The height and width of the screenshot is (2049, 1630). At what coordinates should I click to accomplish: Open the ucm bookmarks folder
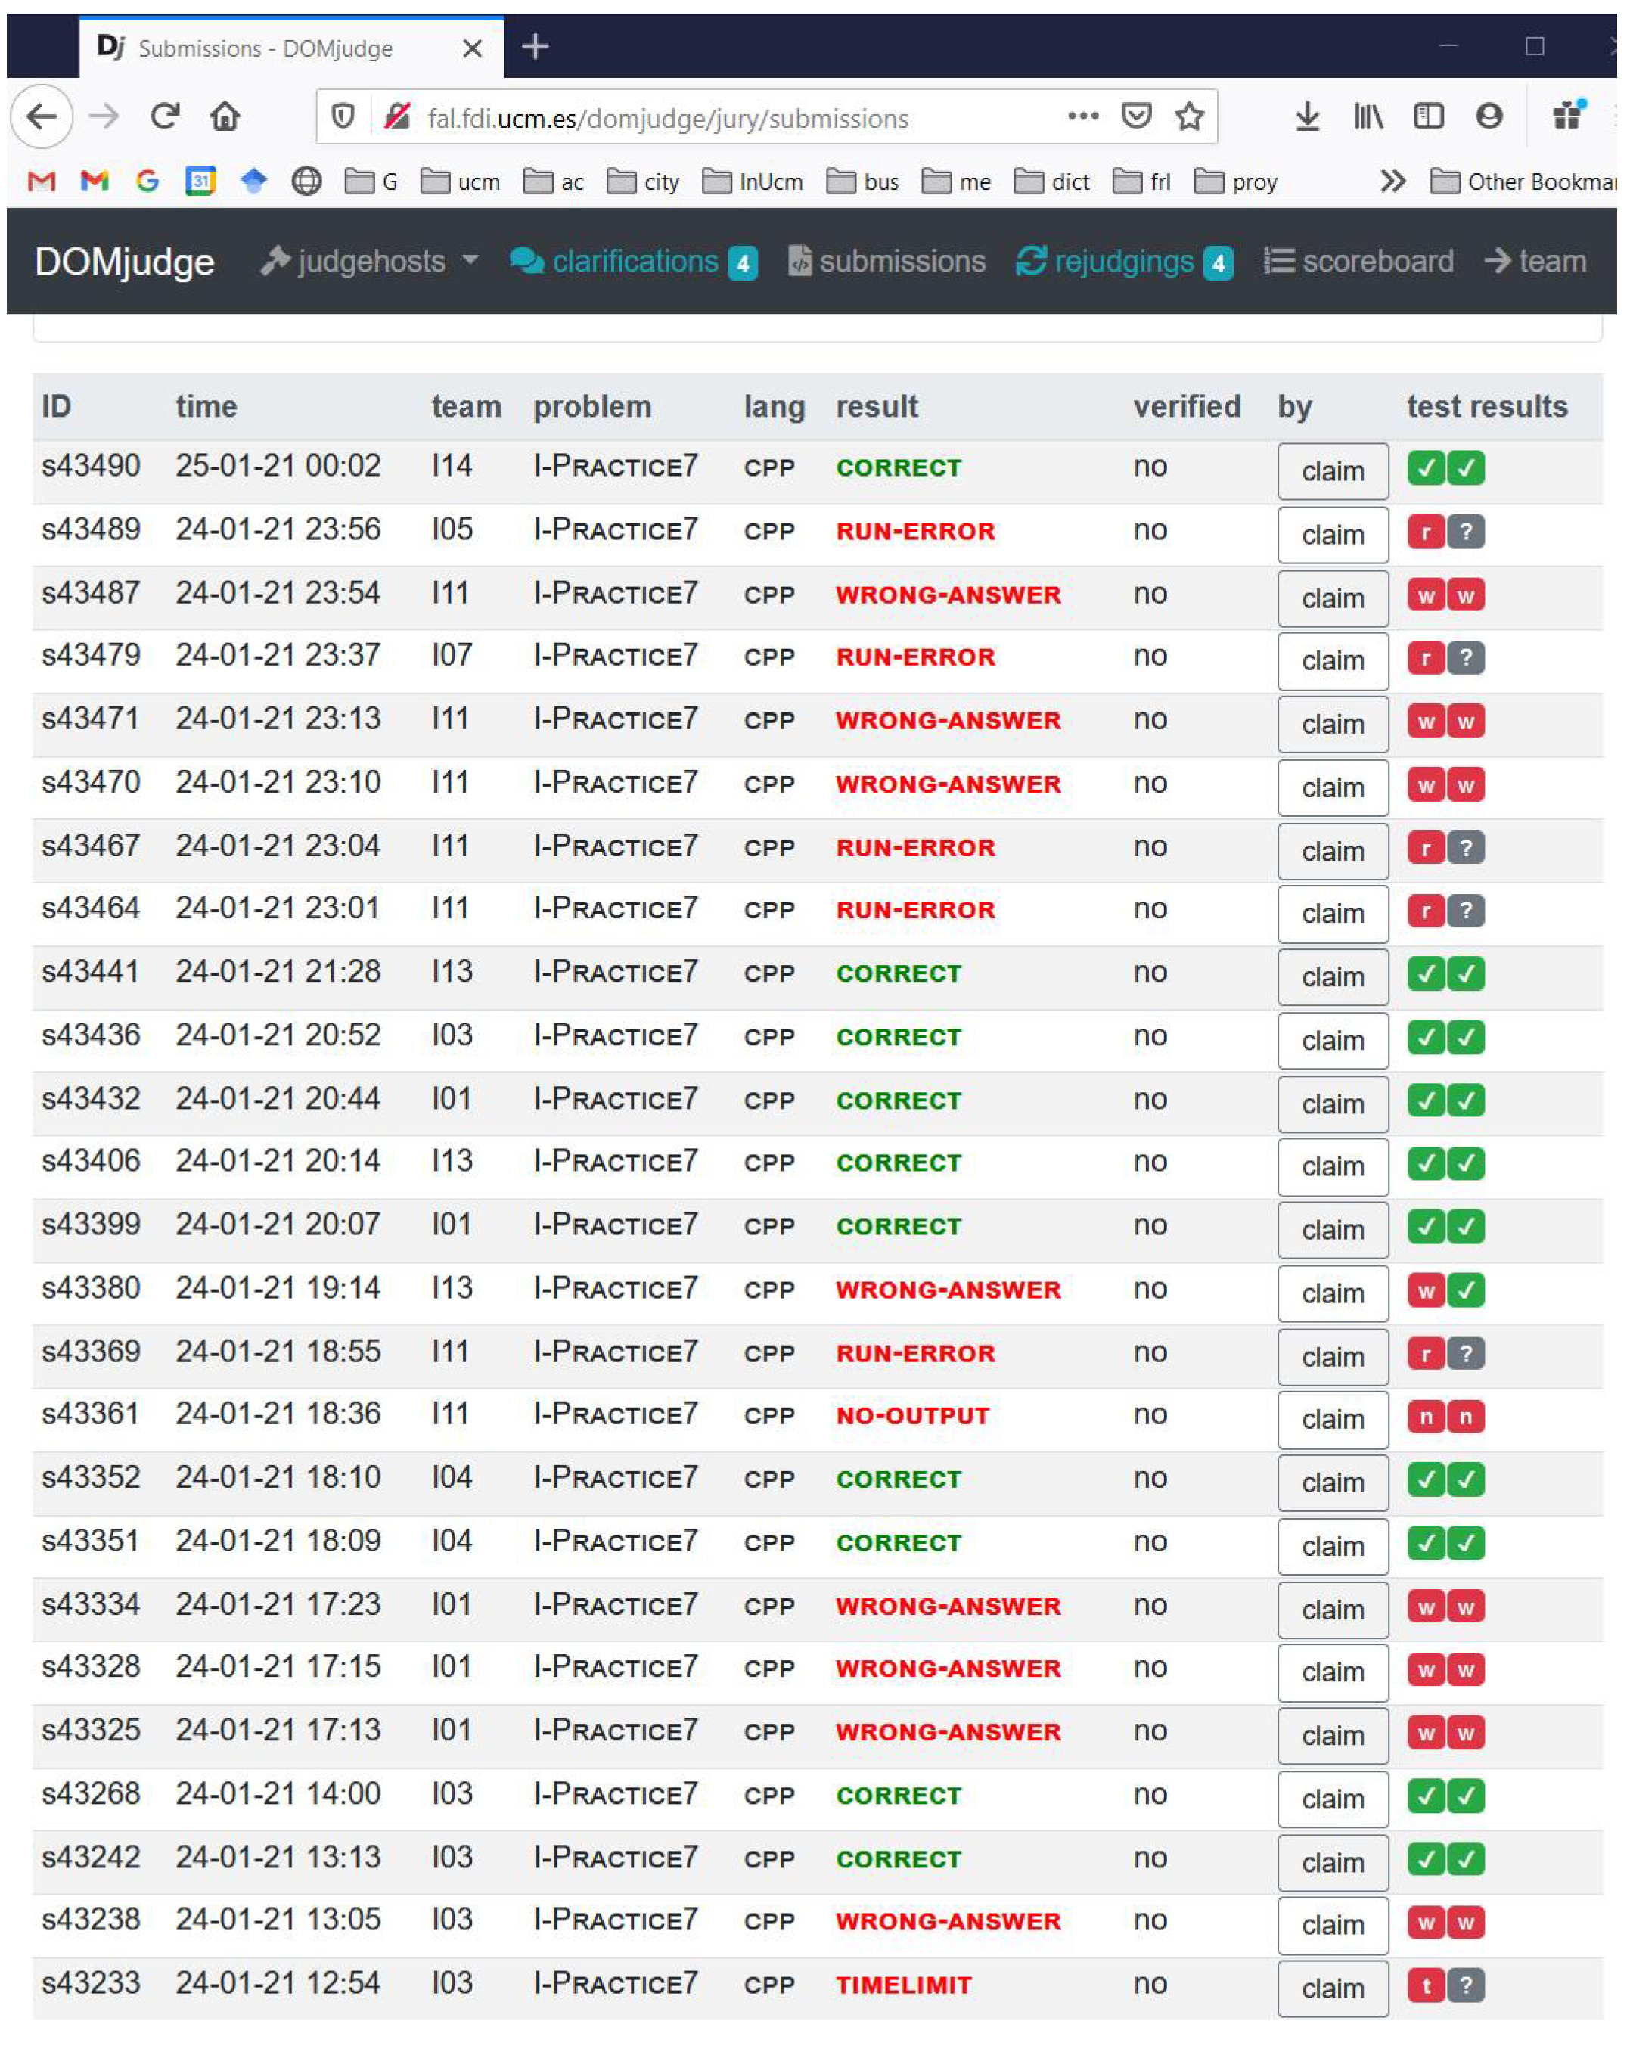click(461, 181)
